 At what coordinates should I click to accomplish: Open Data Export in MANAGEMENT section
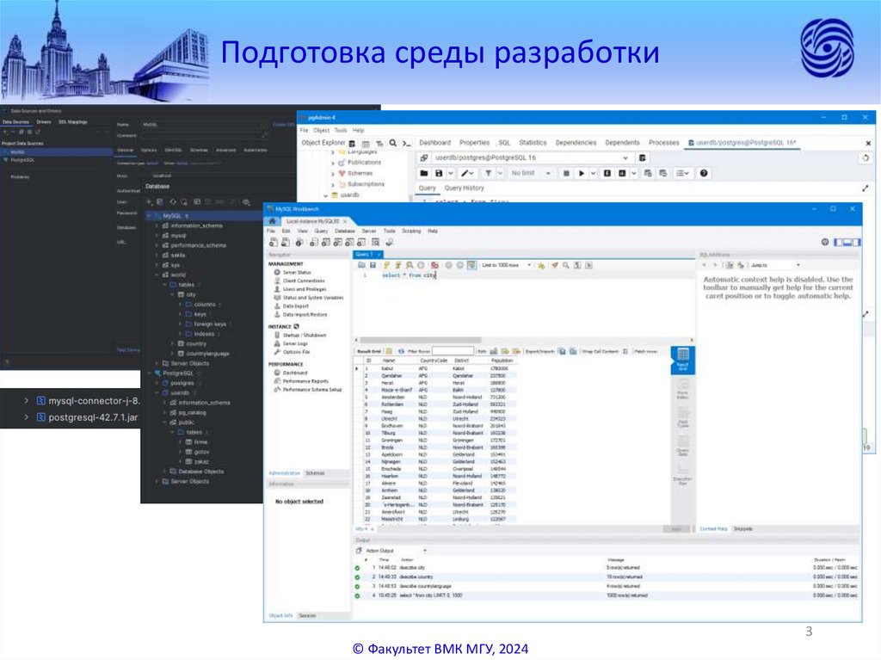tap(296, 305)
